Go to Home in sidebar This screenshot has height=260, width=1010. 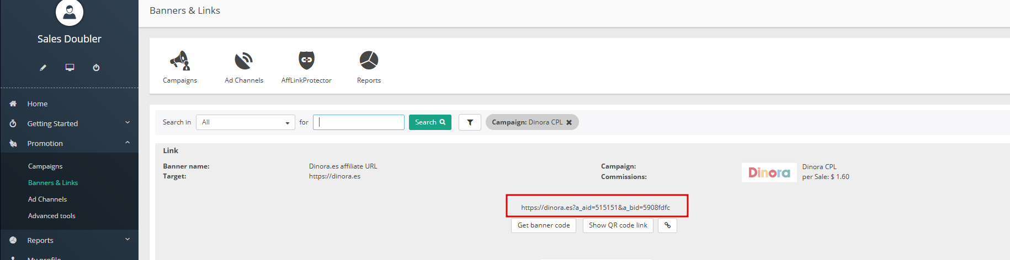[38, 104]
